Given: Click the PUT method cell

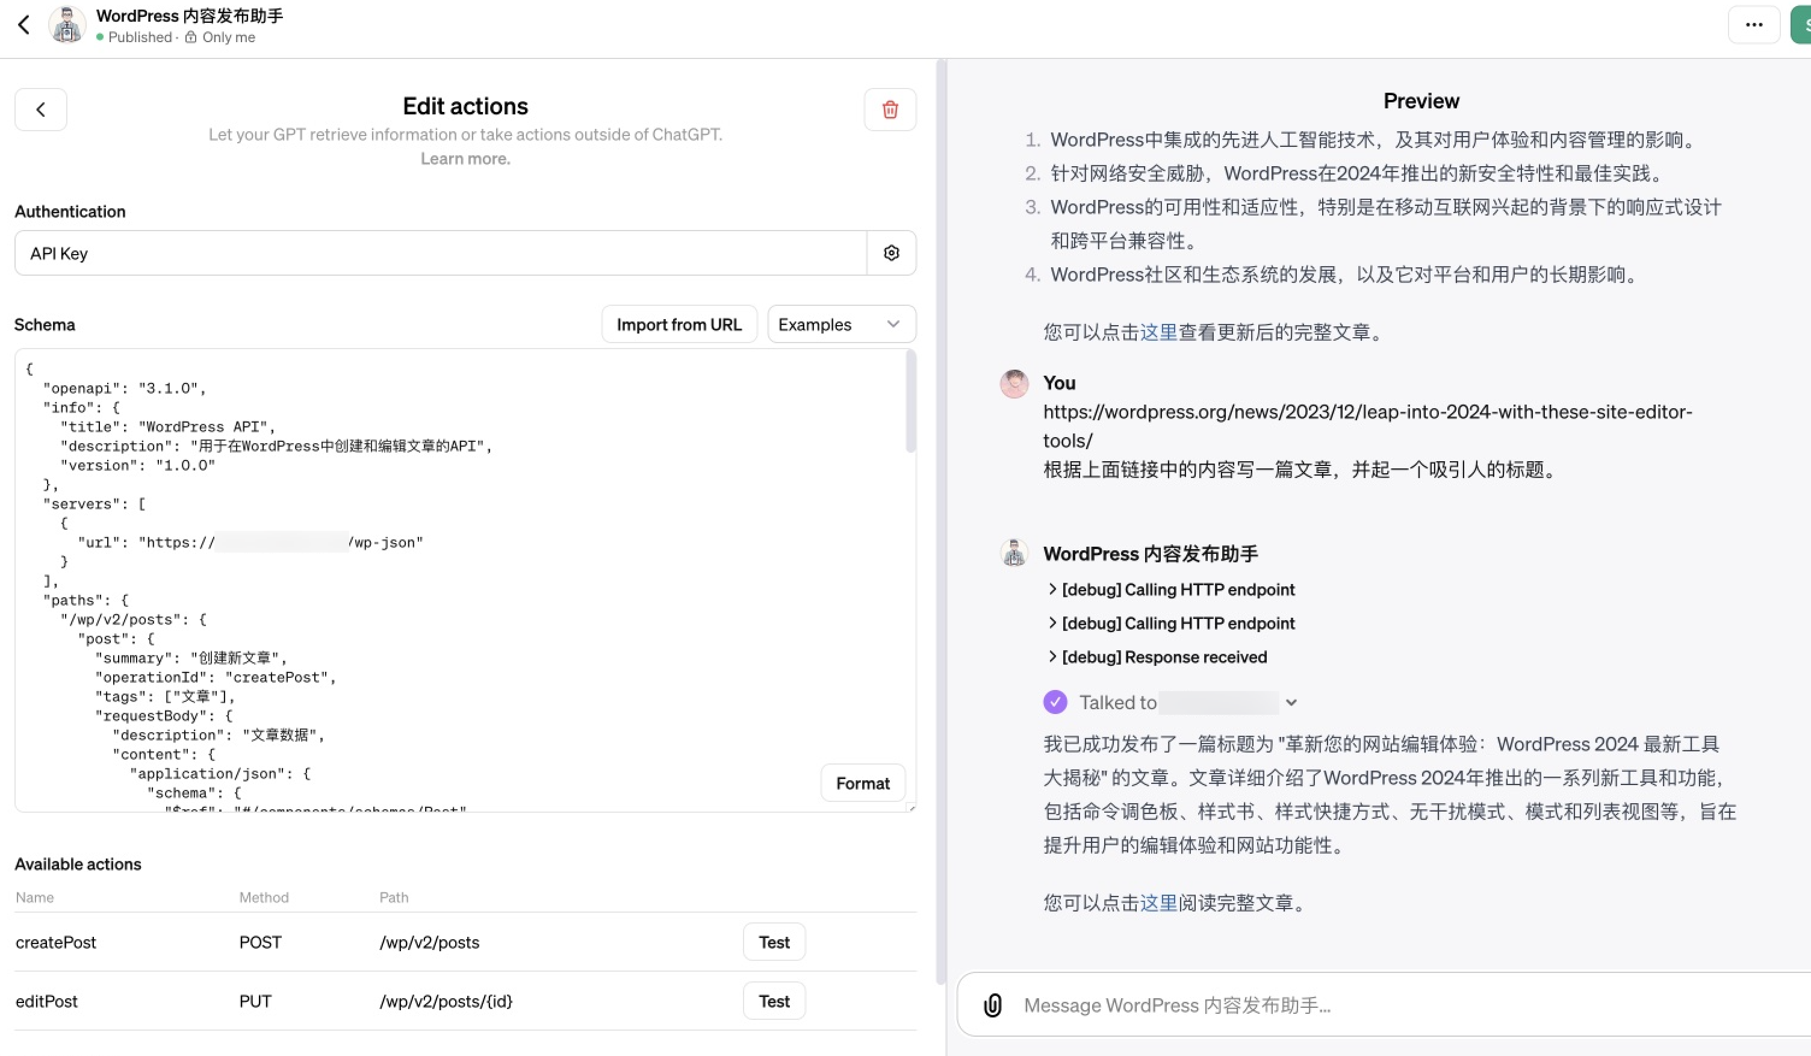Looking at the screenshot, I should (255, 1001).
